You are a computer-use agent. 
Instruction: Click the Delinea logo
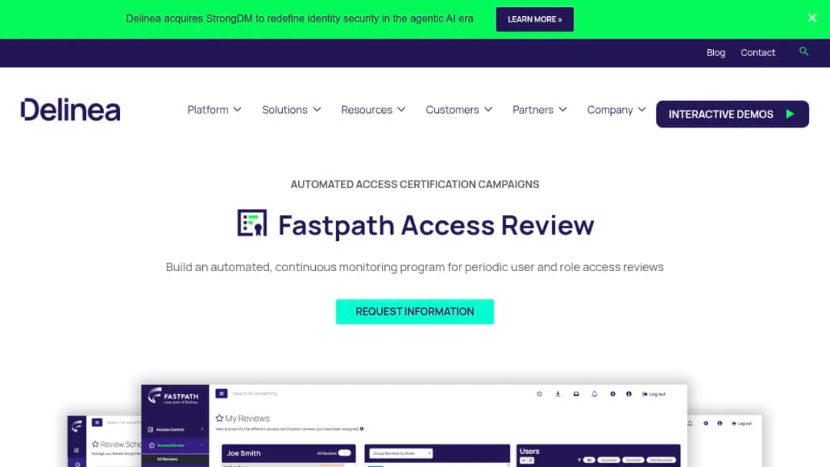tap(71, 110)
